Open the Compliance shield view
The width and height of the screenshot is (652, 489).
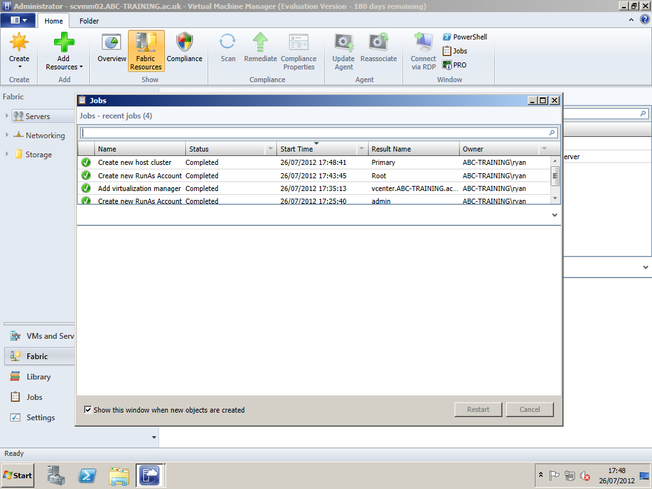pyautogui.click(x=184, y=47)
